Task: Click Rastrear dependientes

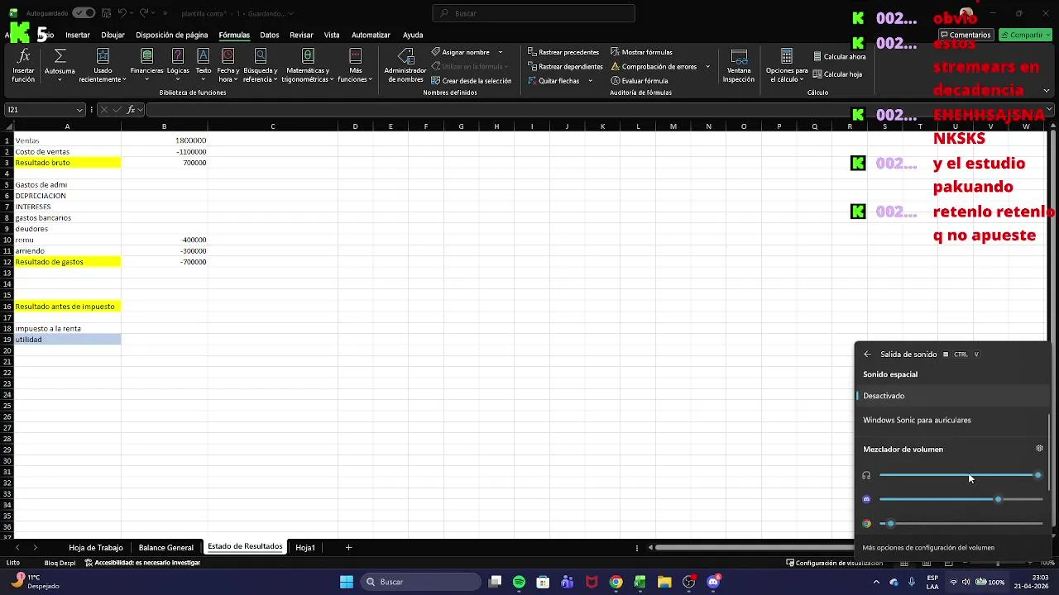Action: pyautogui.click(x=565, y=66)
